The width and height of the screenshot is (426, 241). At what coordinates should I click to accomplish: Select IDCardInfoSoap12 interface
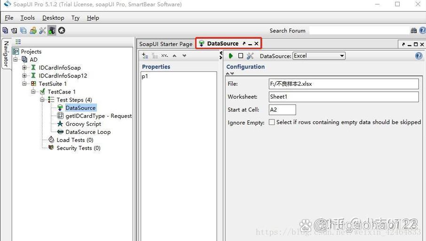click(x=63, y=76)
